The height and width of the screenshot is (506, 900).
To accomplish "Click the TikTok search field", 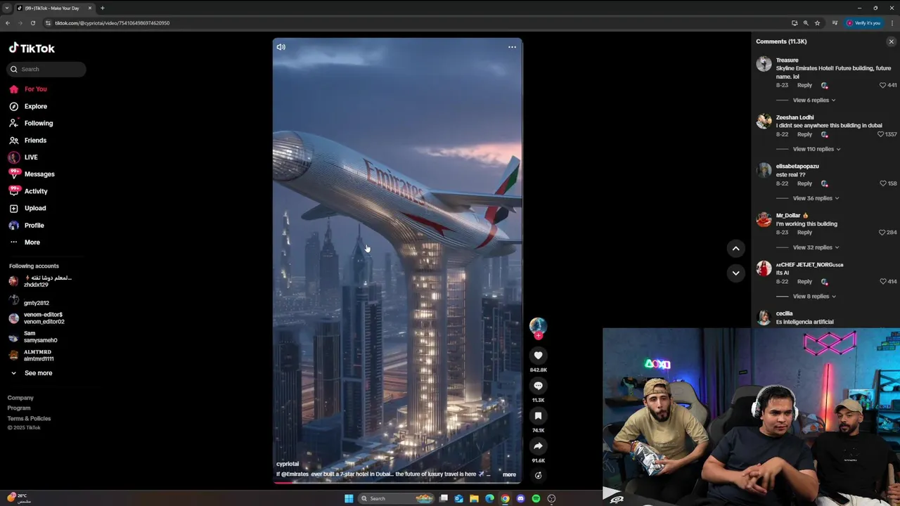I will click(46, 69).
